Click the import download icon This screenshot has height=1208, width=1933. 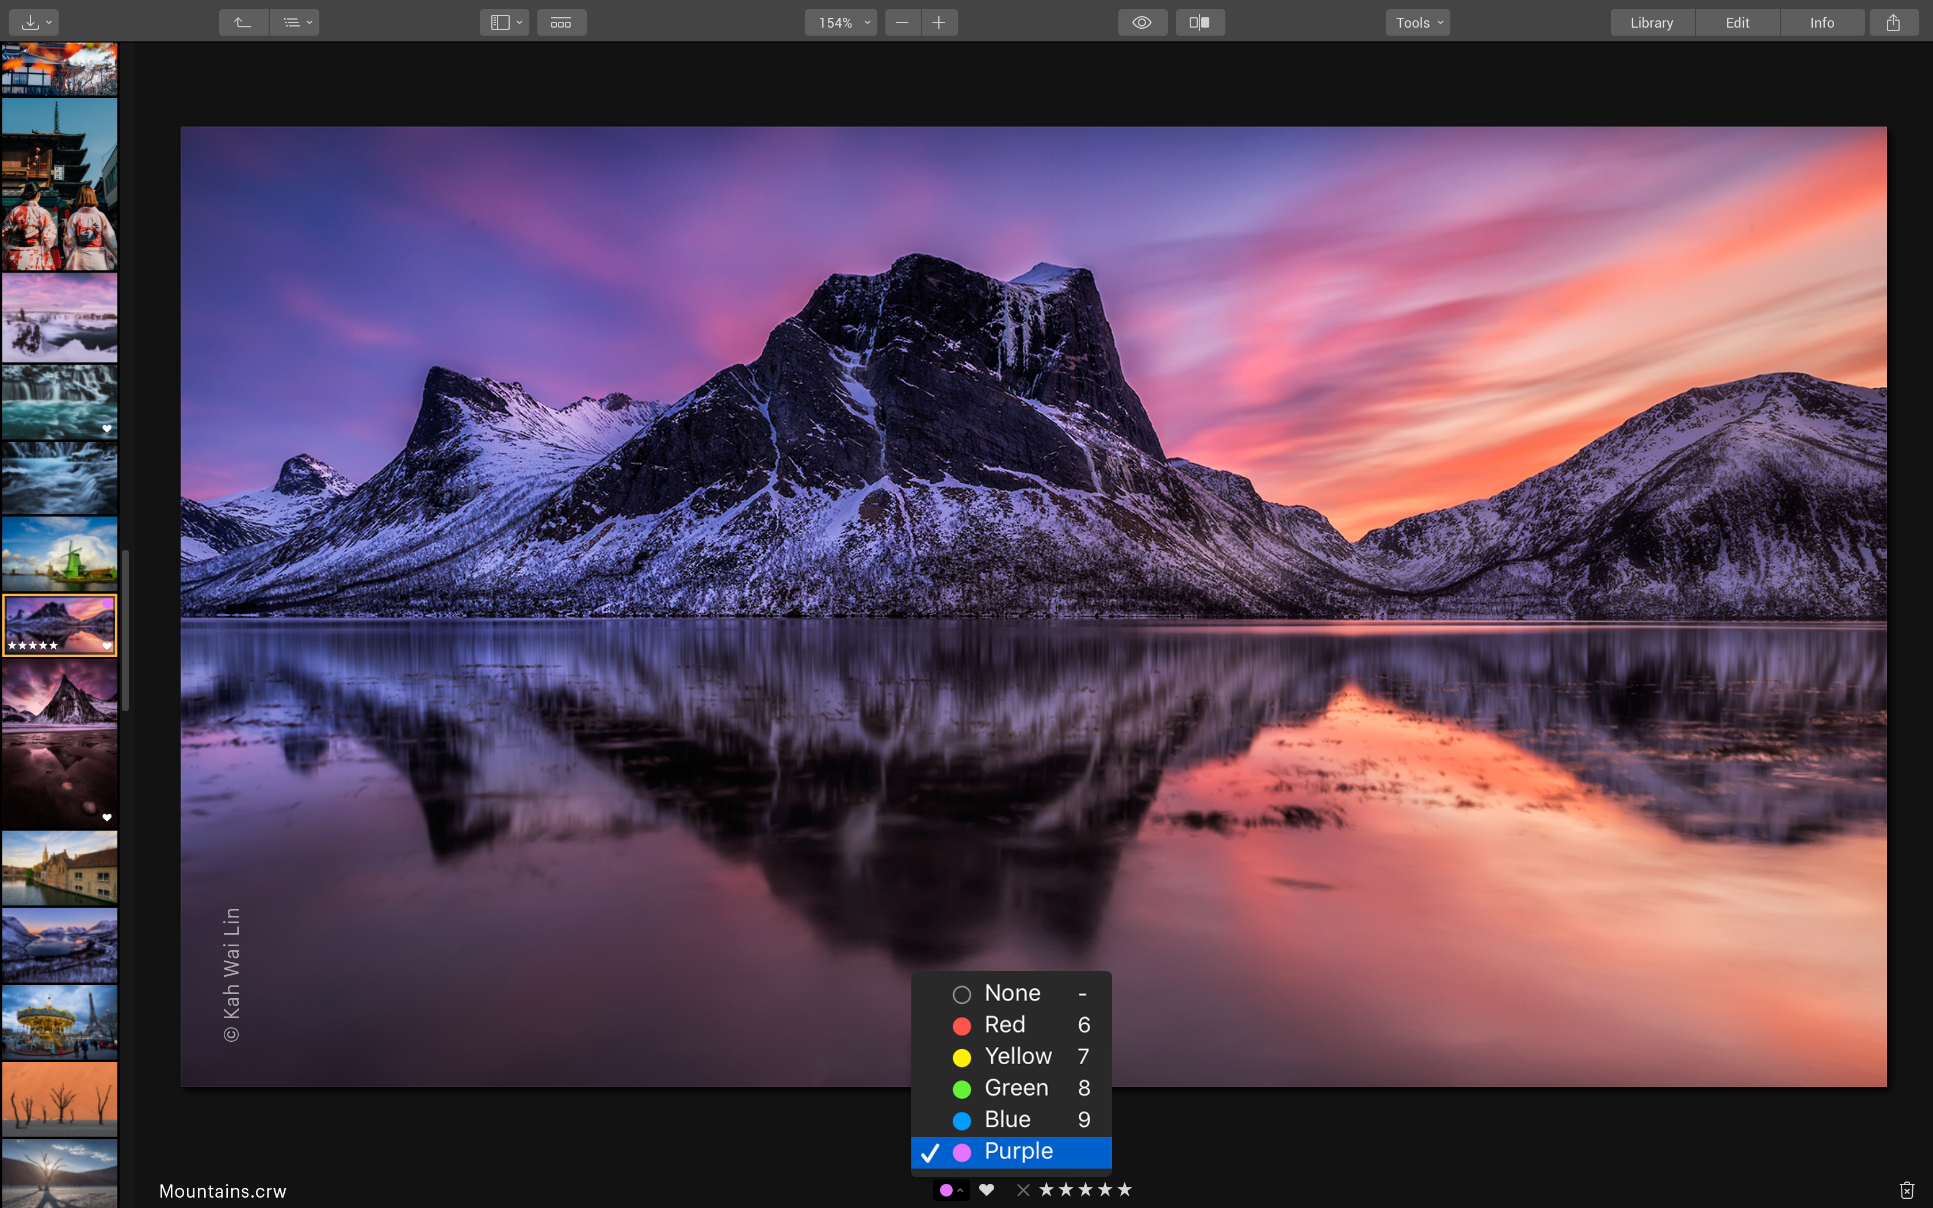tap(30, 22)
